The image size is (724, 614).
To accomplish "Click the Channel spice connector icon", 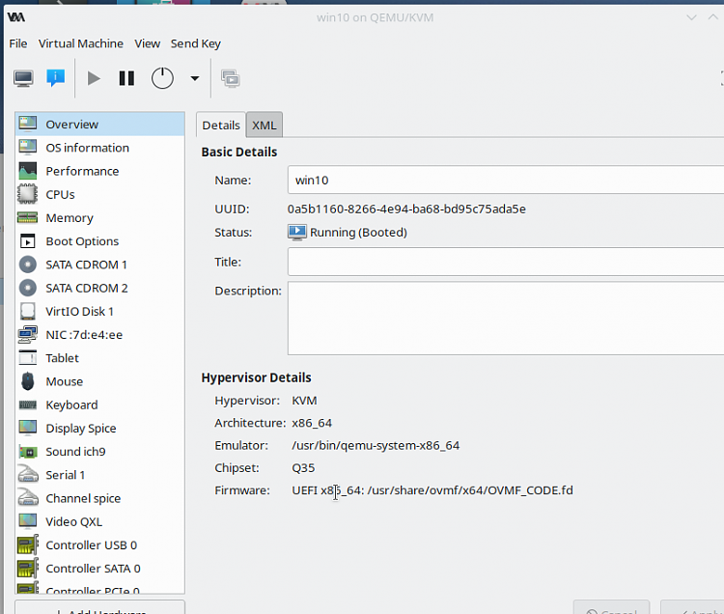I will [x=27, y=498].
